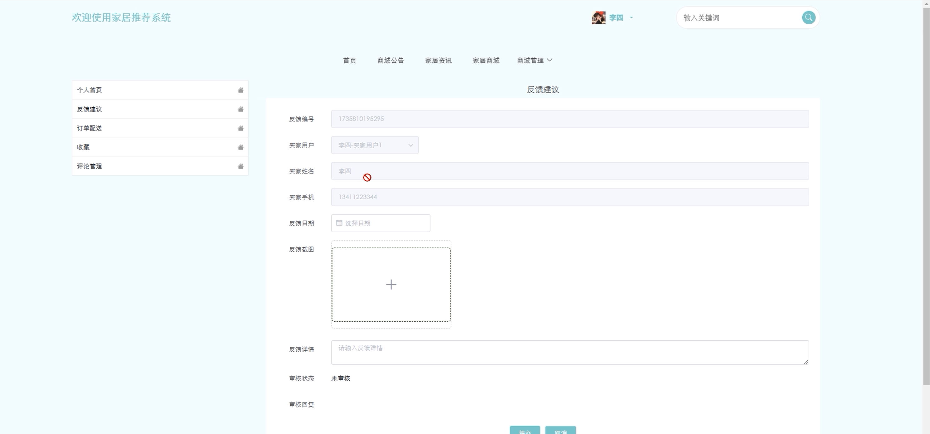Select 订单配送 in the sidebar
Viewport: 930px width, 434px height.
(x=90, y=128)
